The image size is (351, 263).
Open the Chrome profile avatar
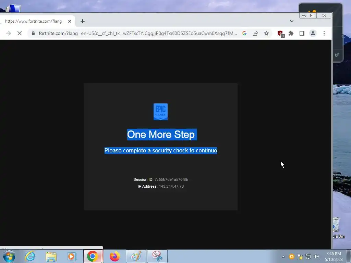[313, 33]
